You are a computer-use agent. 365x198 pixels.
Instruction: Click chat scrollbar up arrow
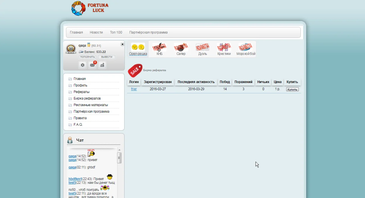[119, 150]
